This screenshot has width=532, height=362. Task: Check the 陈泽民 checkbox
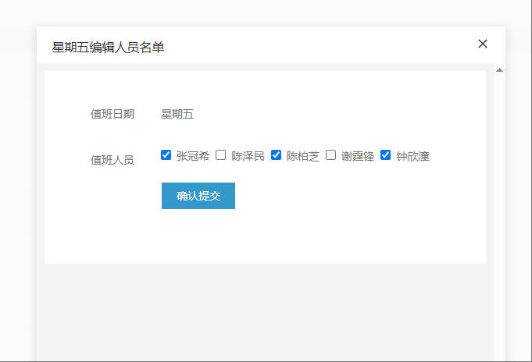[x=220, y=155]
